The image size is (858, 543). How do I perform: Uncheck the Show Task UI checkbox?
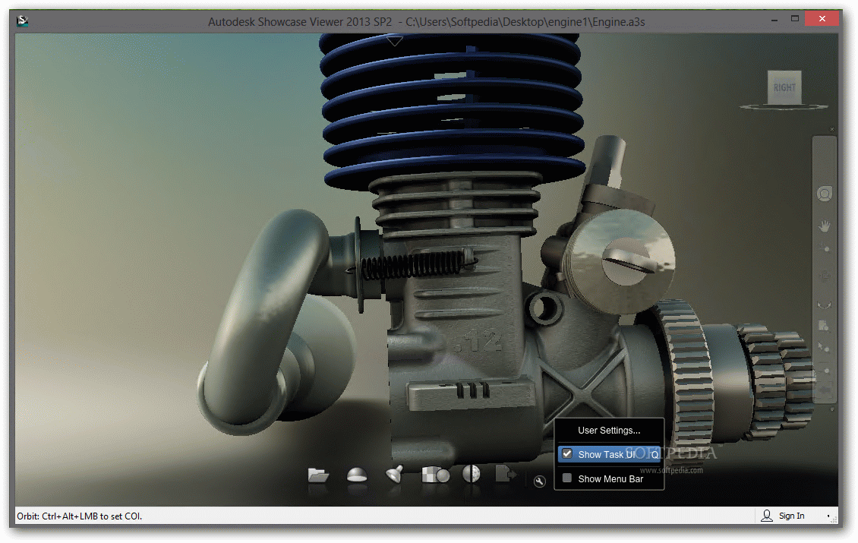click(x=567, y=454)
